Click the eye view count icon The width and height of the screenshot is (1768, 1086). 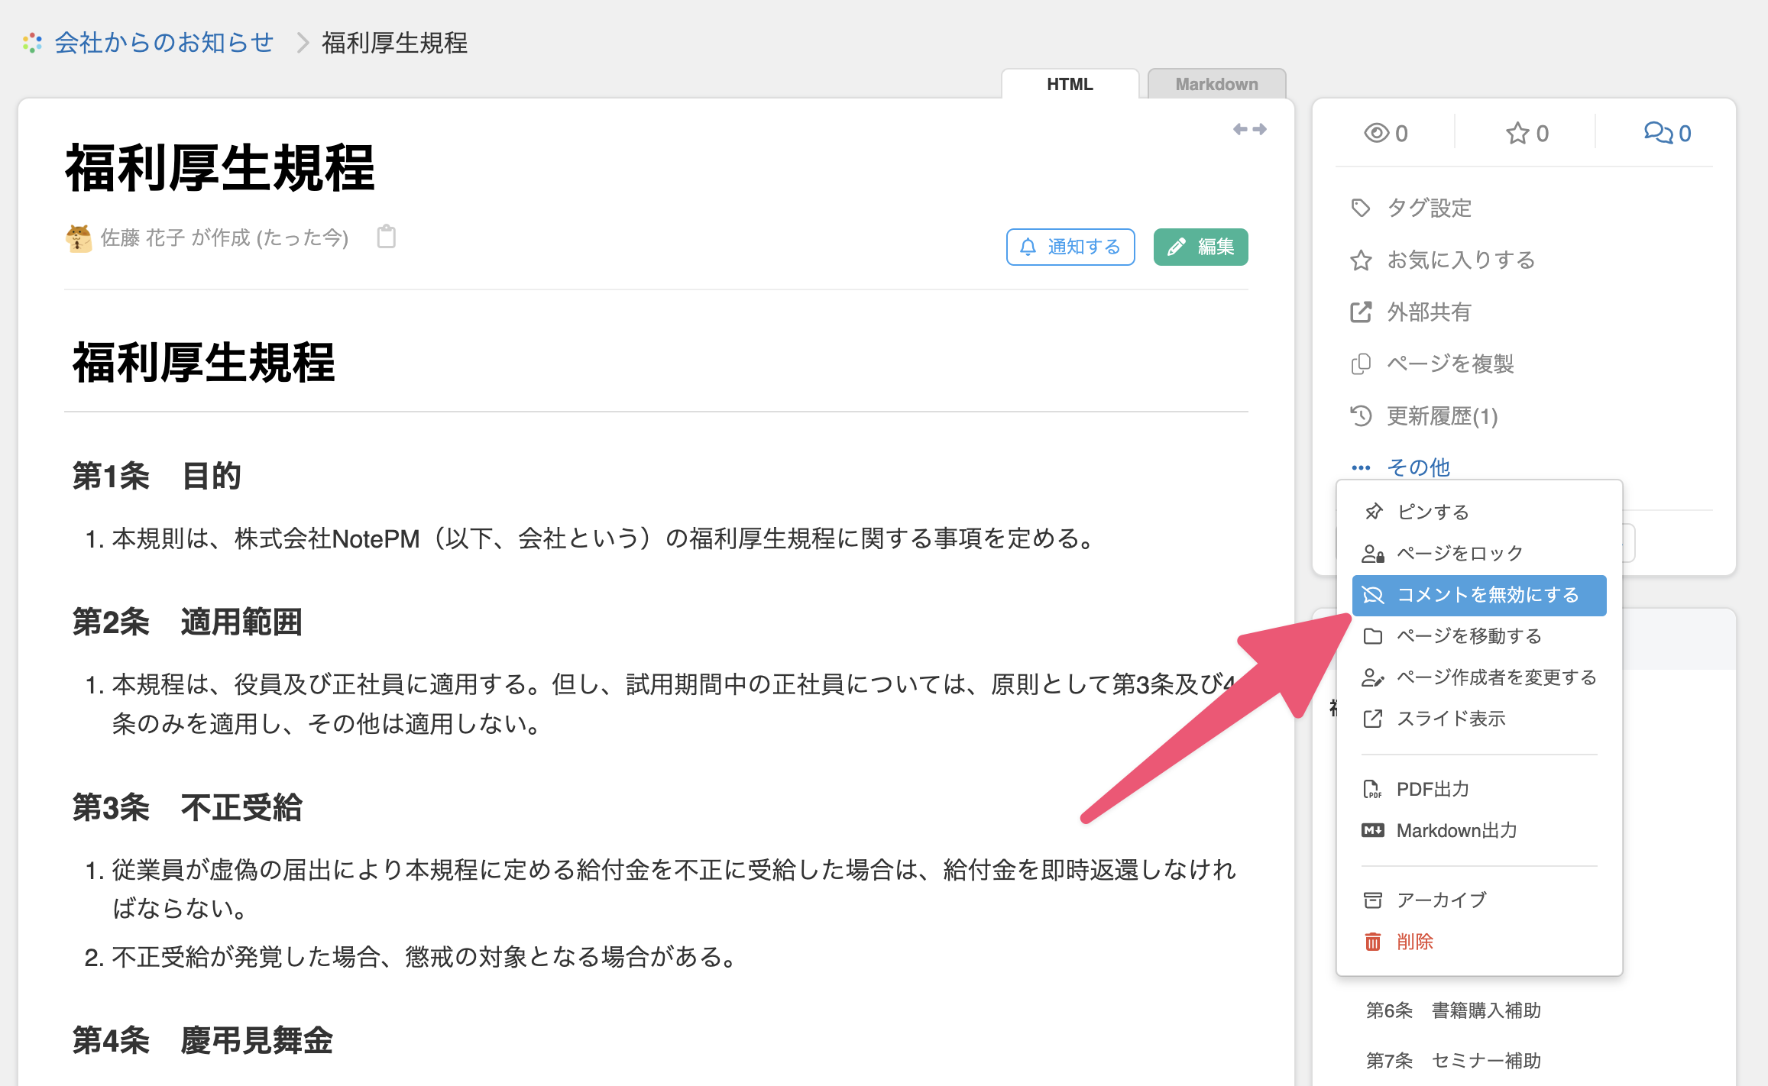click(x=1376, y=134)
